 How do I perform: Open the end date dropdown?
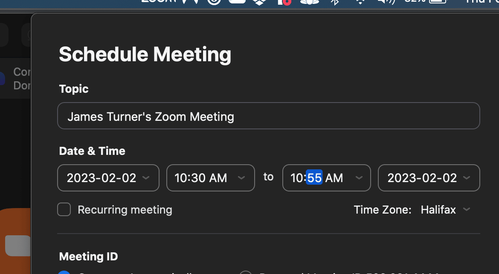(429, 178)
